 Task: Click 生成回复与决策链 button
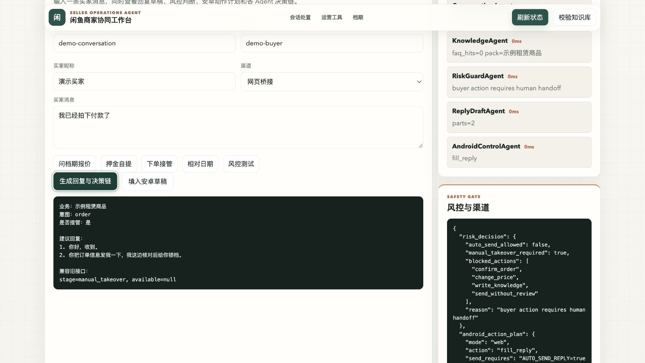[85, 181]
